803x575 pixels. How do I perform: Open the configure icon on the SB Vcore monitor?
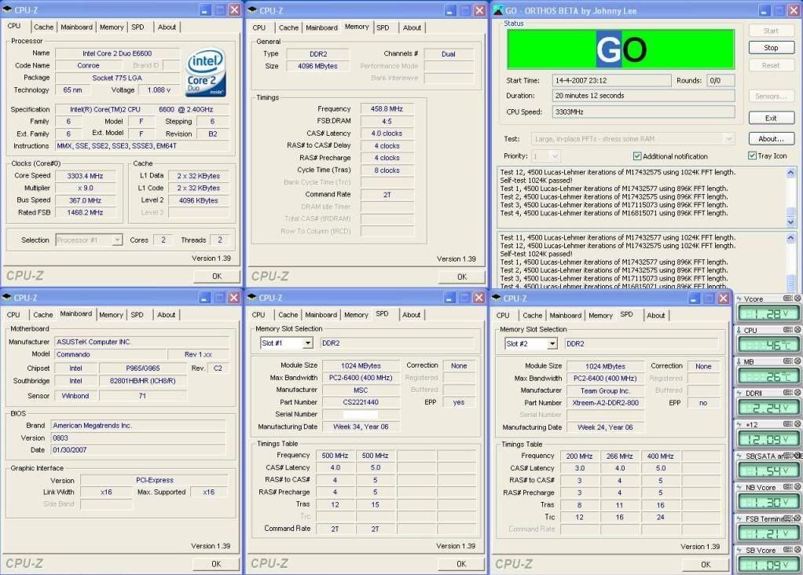pos(787,550)
